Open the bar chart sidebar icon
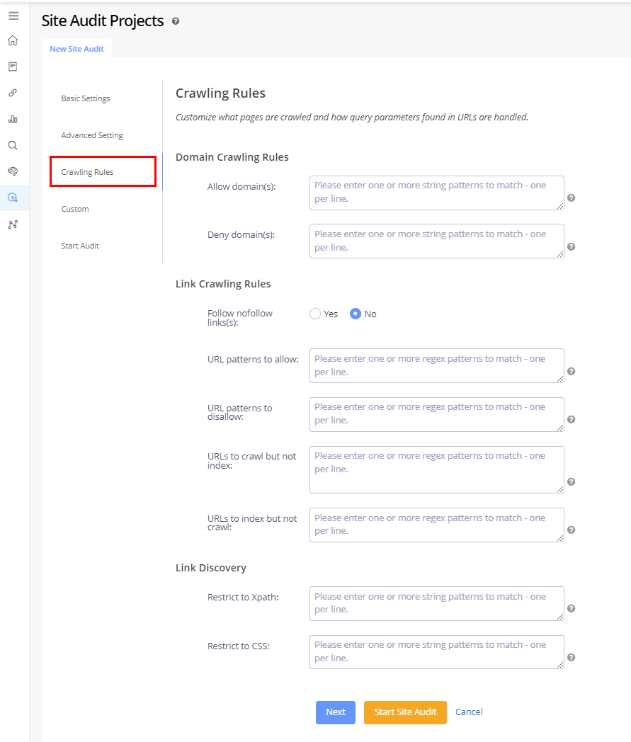Screen dimensions: 631x742 coord(13,119)
